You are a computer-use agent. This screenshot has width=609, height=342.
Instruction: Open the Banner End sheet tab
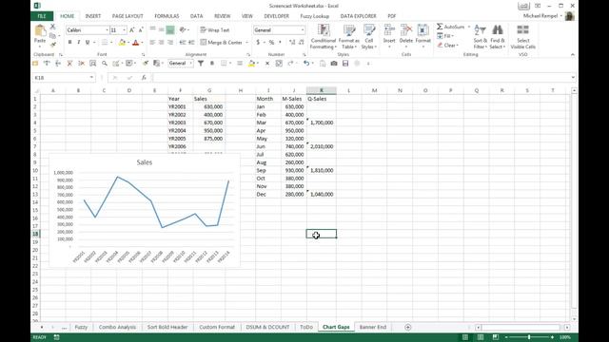[372, 327]
